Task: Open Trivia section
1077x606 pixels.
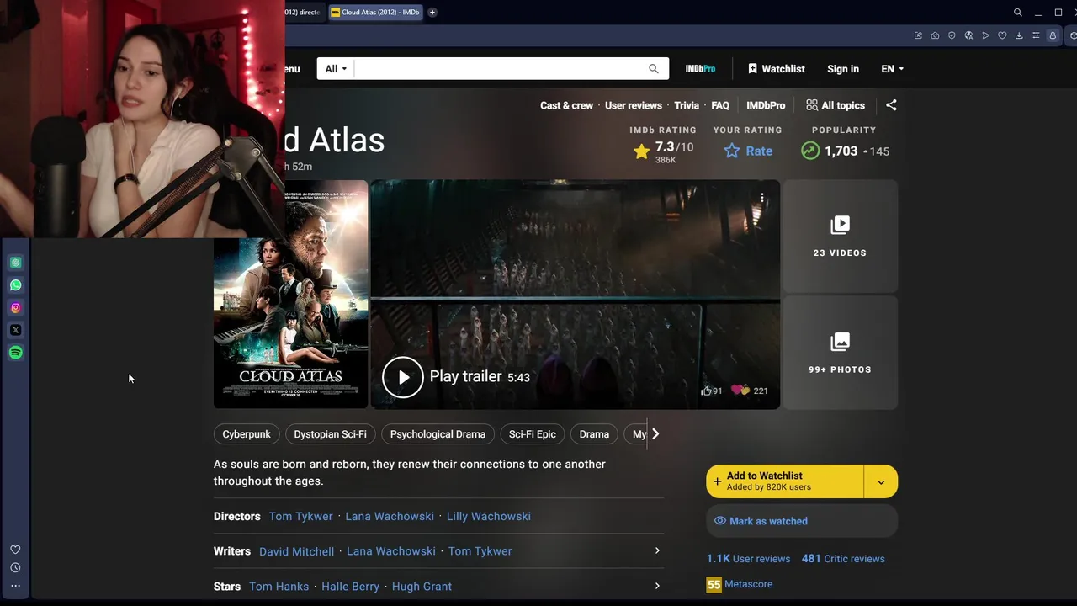Action: (687, 105)
